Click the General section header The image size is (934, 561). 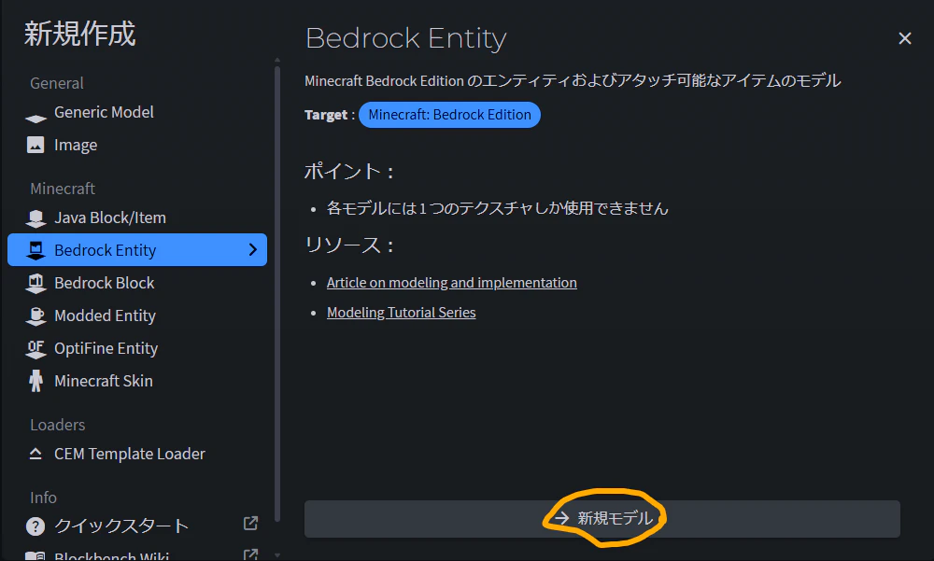coord(57,83)
